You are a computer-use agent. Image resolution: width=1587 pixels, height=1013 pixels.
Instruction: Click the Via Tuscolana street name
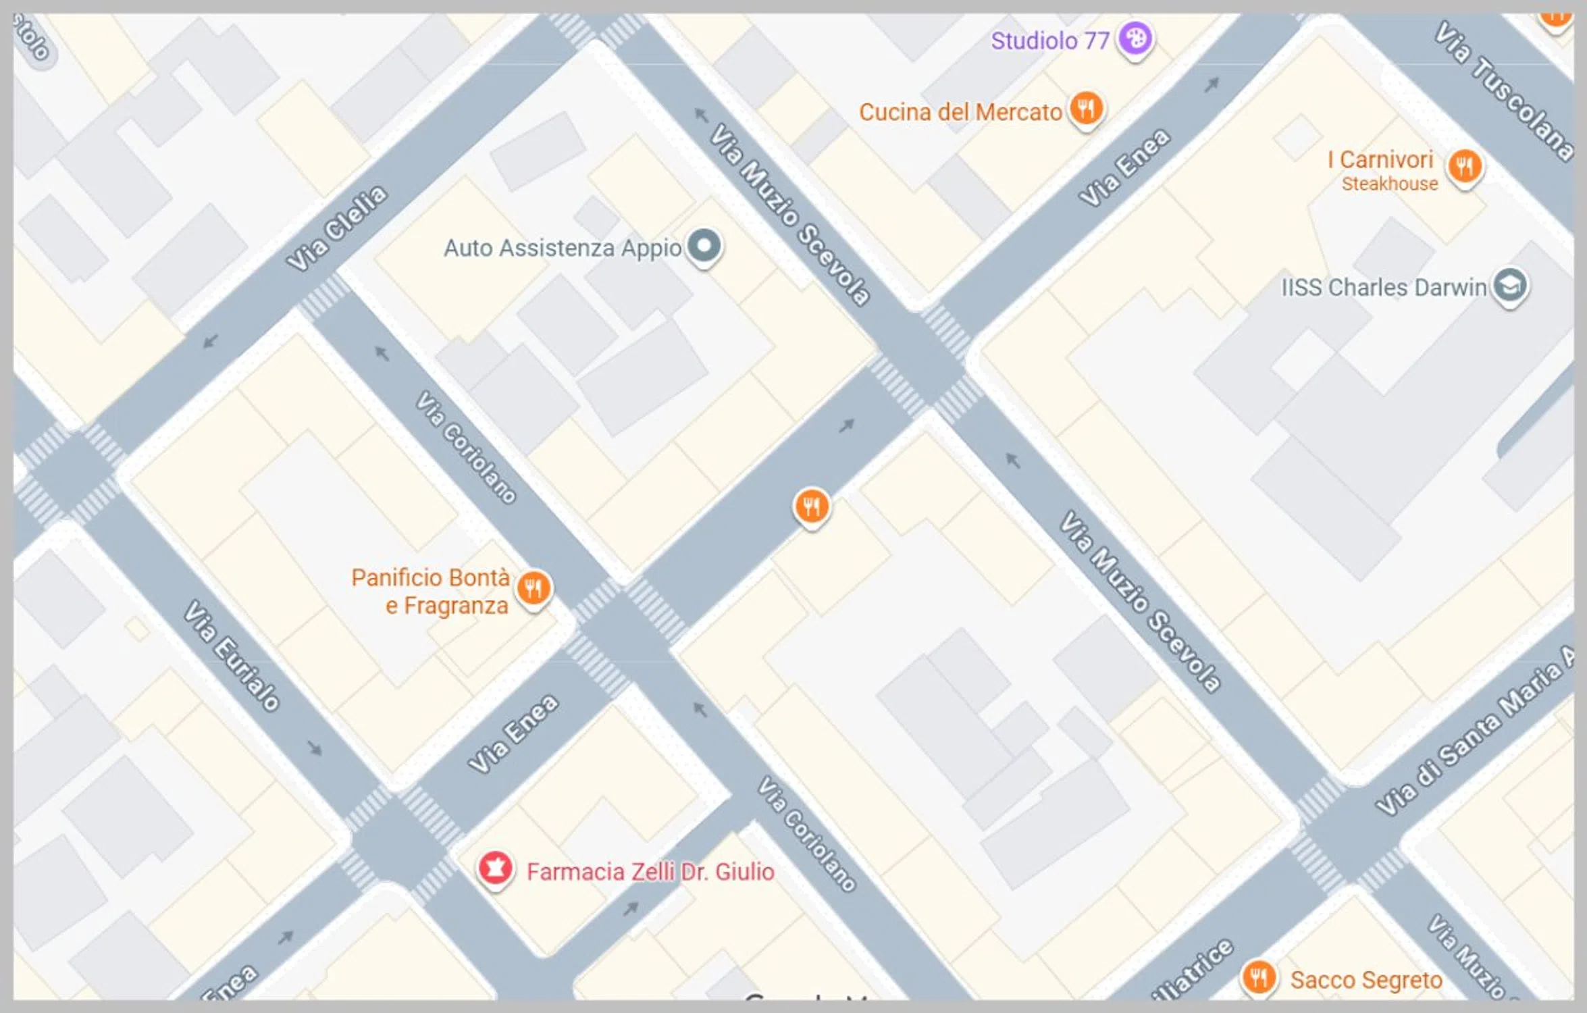[x=1505, y=92]
